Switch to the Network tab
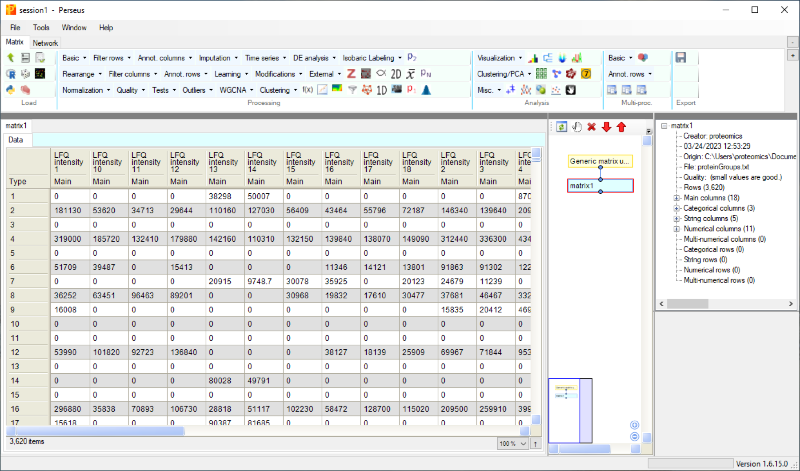The width and height of the screenshot is (800, 471). [45, 43]
